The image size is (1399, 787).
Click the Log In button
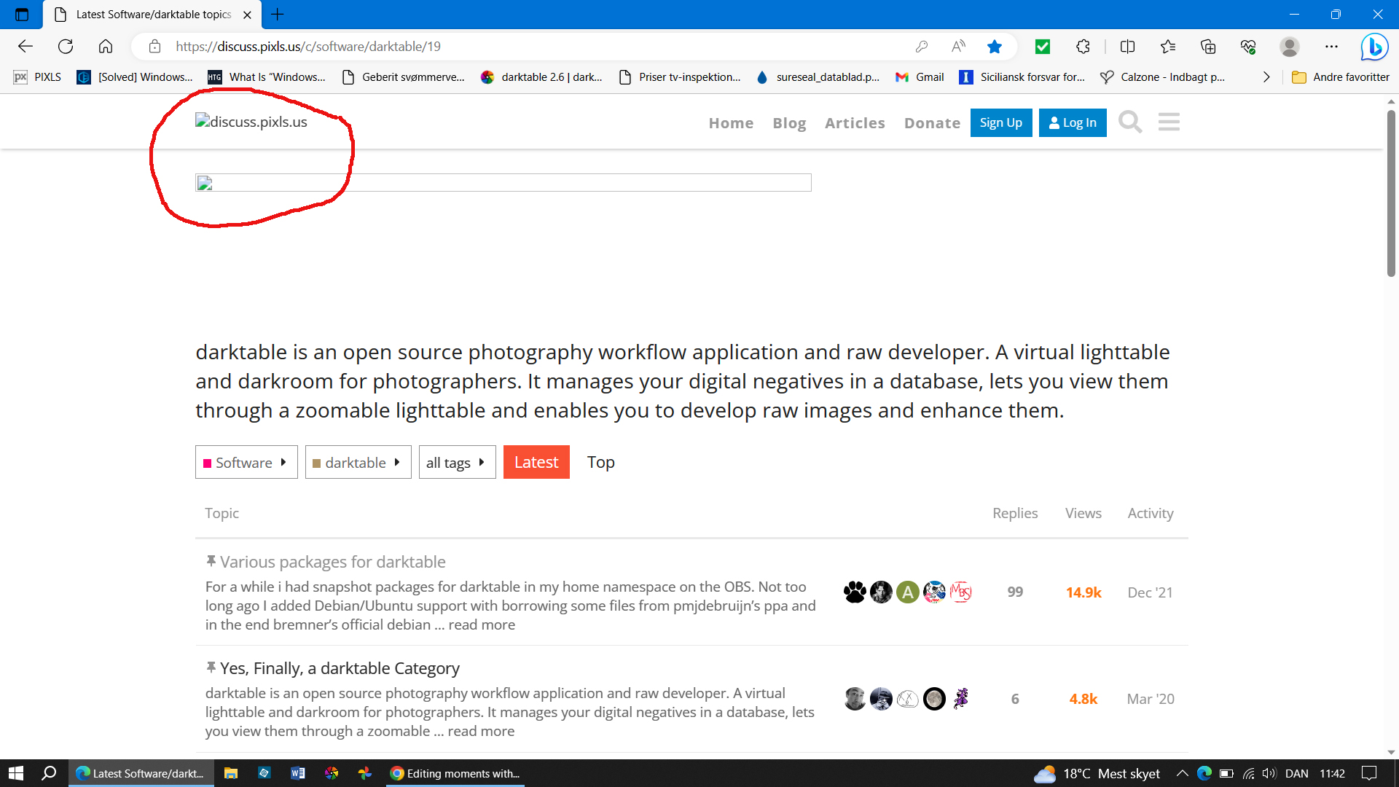(x=1072, y=122)
